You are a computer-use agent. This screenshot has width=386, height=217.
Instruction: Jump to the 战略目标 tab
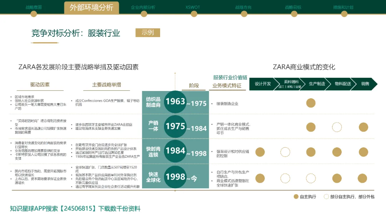coord(293,7)
